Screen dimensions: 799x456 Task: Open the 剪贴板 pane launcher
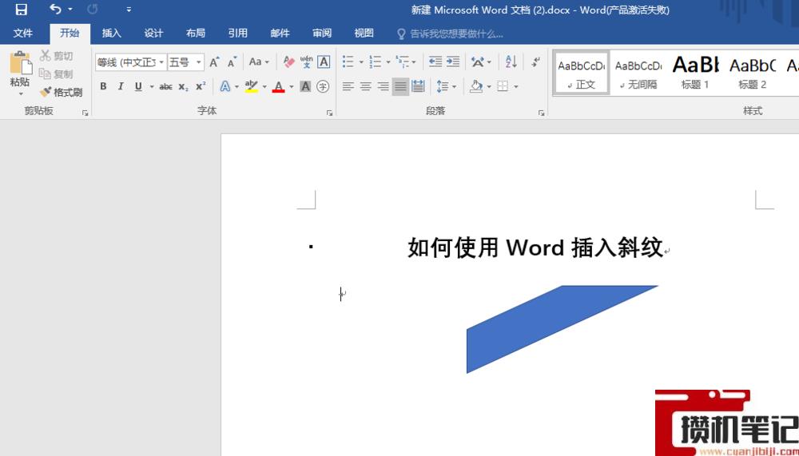[x=85, y=113]
